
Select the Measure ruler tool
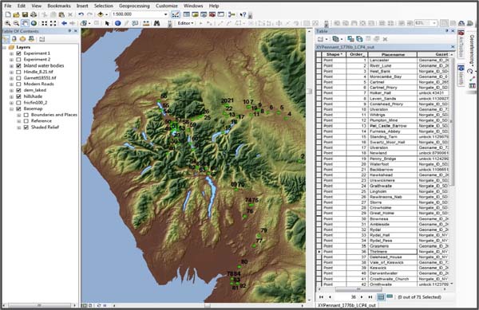click(x=146, y=23)
